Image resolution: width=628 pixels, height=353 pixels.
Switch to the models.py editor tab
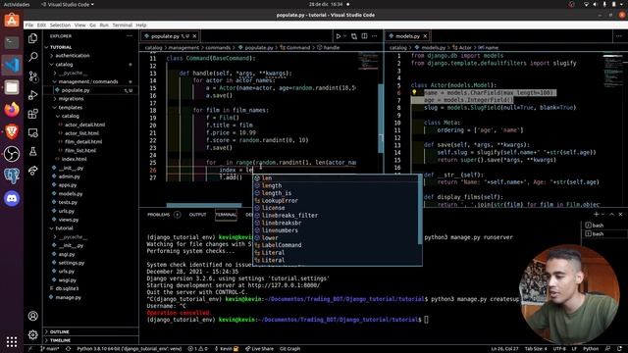[408, 36]
